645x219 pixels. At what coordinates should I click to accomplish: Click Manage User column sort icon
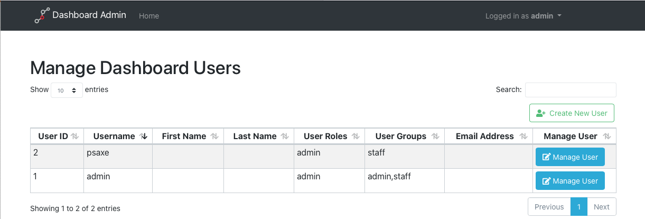tap(607, 136)
